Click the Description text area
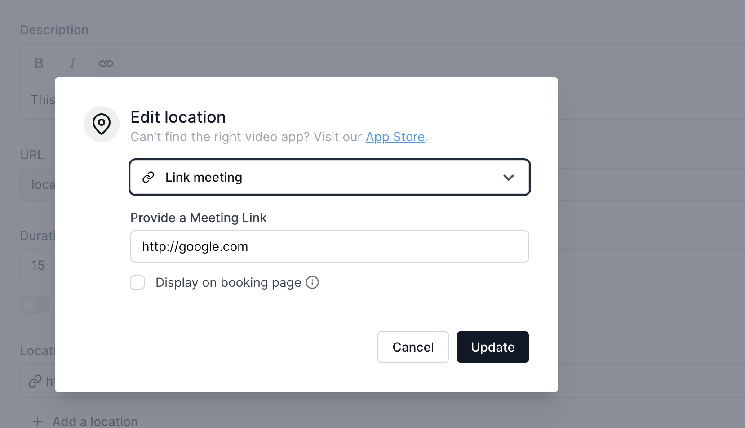 click(43, 99)
